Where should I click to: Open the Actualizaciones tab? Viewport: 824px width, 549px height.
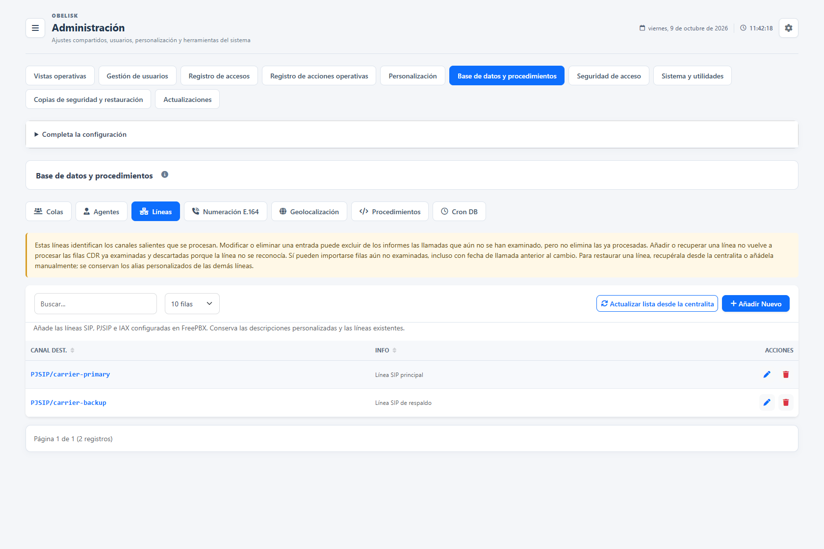[x=187, y=100]
